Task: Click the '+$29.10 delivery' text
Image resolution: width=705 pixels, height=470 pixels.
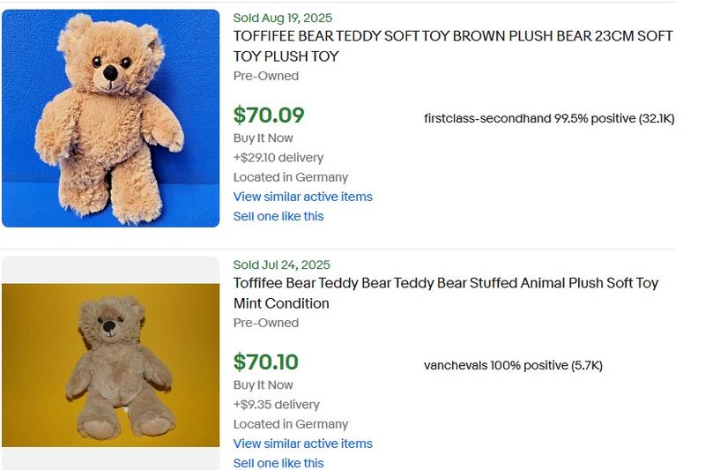Action: pyautogui.click(x=278, y=158)
